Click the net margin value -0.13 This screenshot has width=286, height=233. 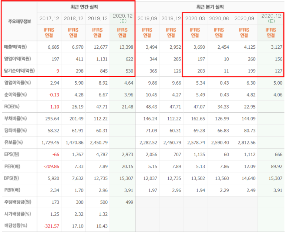[54, 95]
